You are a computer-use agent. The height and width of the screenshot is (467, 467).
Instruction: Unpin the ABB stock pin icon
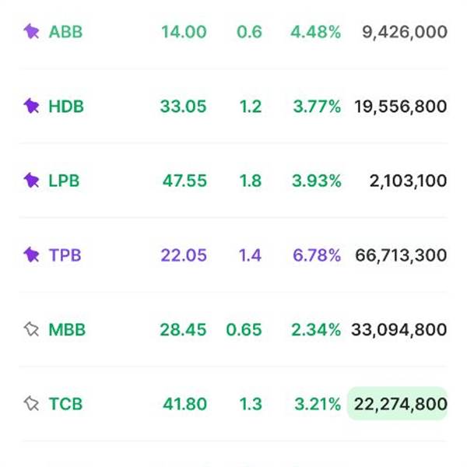pos(31,32)
